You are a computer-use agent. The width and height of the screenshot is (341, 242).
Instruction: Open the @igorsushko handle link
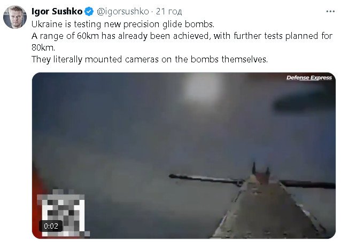pos(122,12)
